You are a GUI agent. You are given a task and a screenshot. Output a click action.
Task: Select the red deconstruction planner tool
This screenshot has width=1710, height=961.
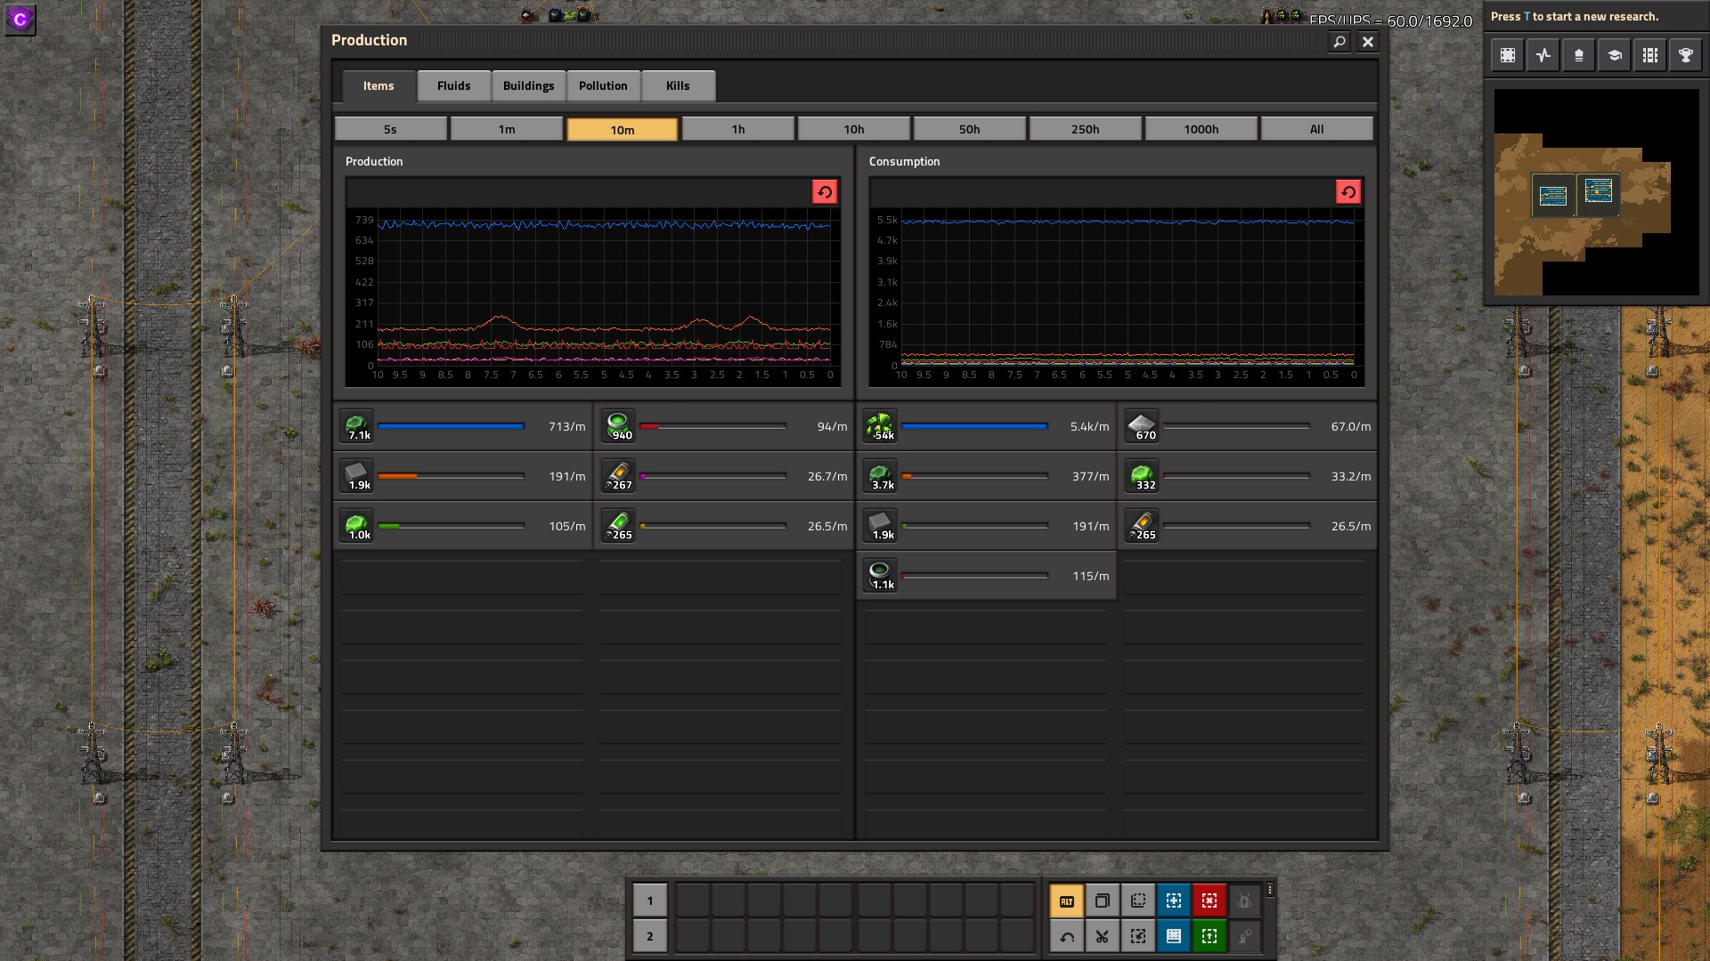[1209, 900]
